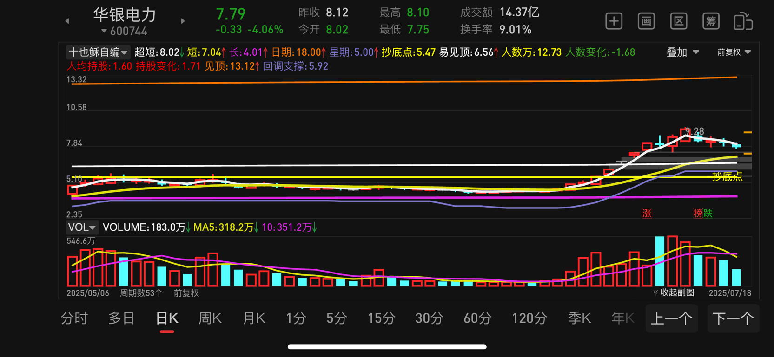This screenshot has height=357, width=774.
Task: Open the 前复权 adjustment dropdown
Action: point(734,52)
